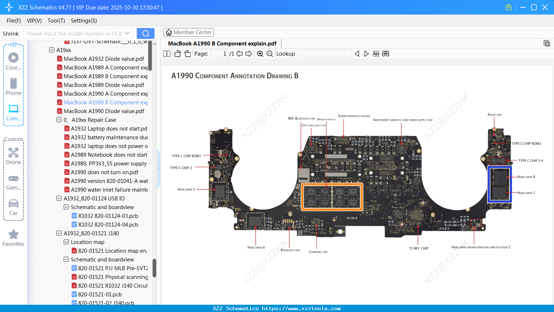Zoom in on the PDF
Image resolution: width=554 pixels, height=312 pixels.
pyautogui.click(x=260, y=54)
